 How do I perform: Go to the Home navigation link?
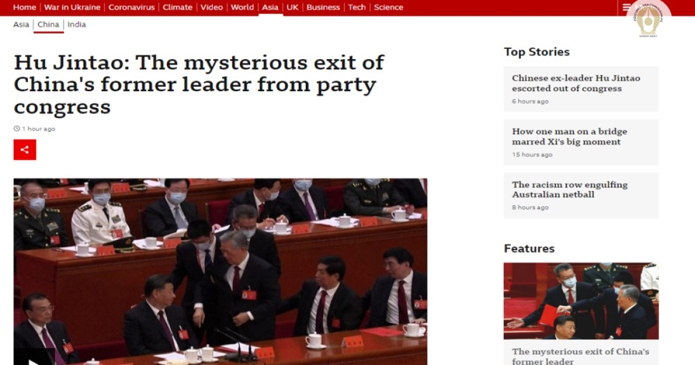click(24, 8)
